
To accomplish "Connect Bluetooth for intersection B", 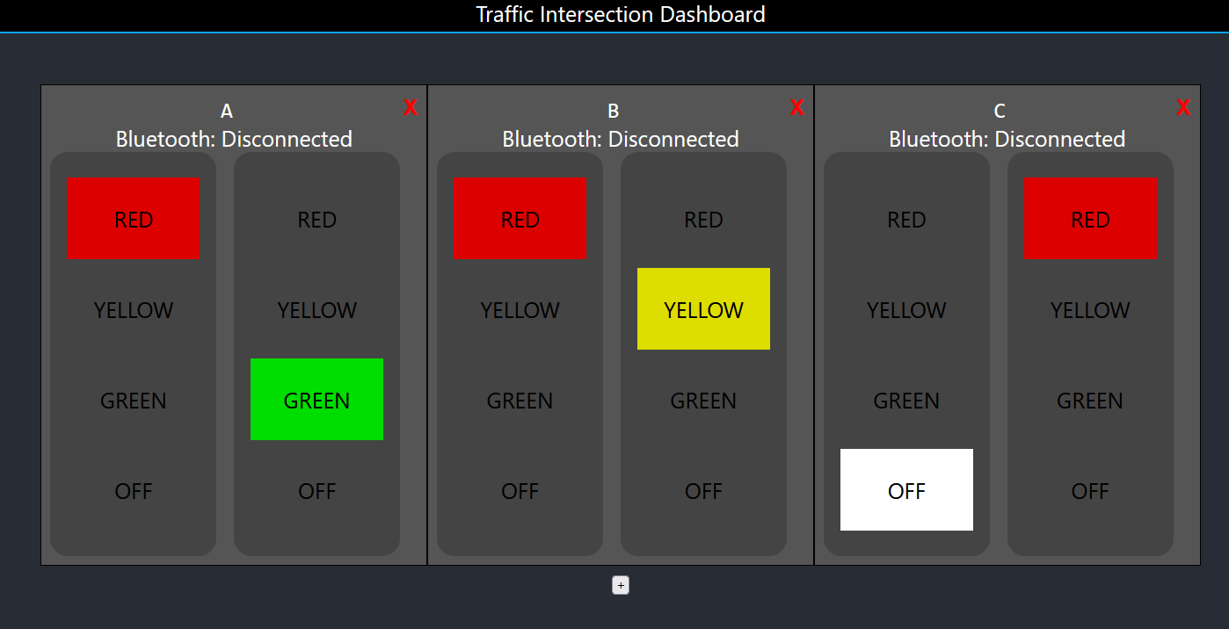I will pyautogui.click(x=620, y=138).
